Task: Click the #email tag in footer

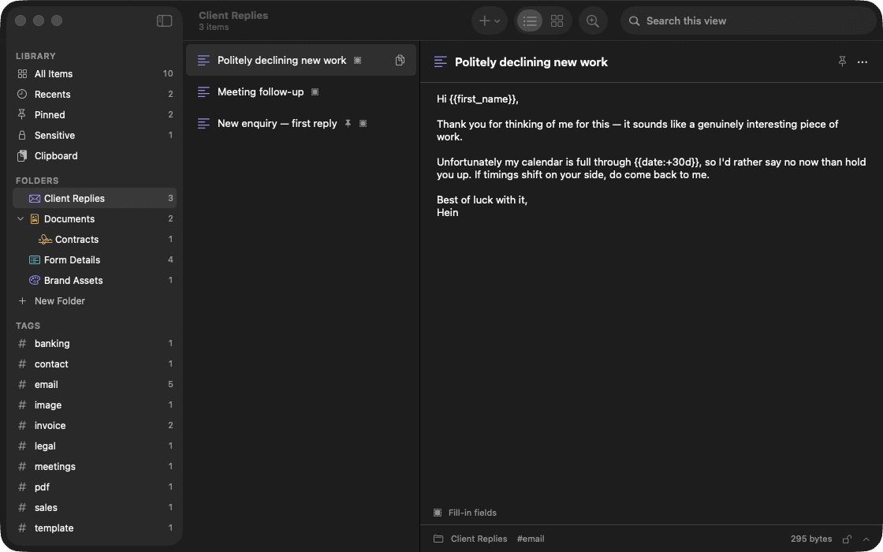Action: (531, 539)
